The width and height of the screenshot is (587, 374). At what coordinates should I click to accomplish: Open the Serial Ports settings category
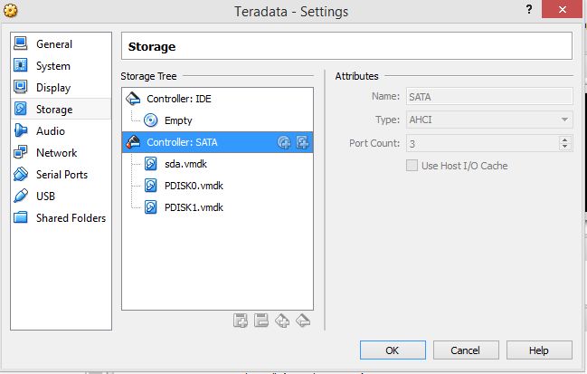pyautogui.click(x=61, y=174)
